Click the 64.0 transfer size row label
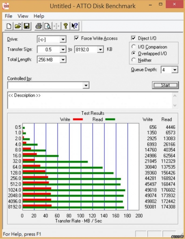This screenshot has width=185, height=239. (x=17, y=167)
